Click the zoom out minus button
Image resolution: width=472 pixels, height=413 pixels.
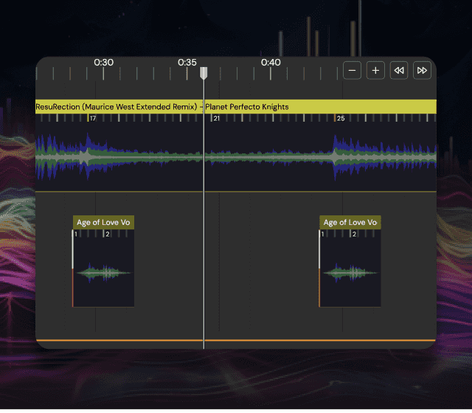click(x=353, y=70)
